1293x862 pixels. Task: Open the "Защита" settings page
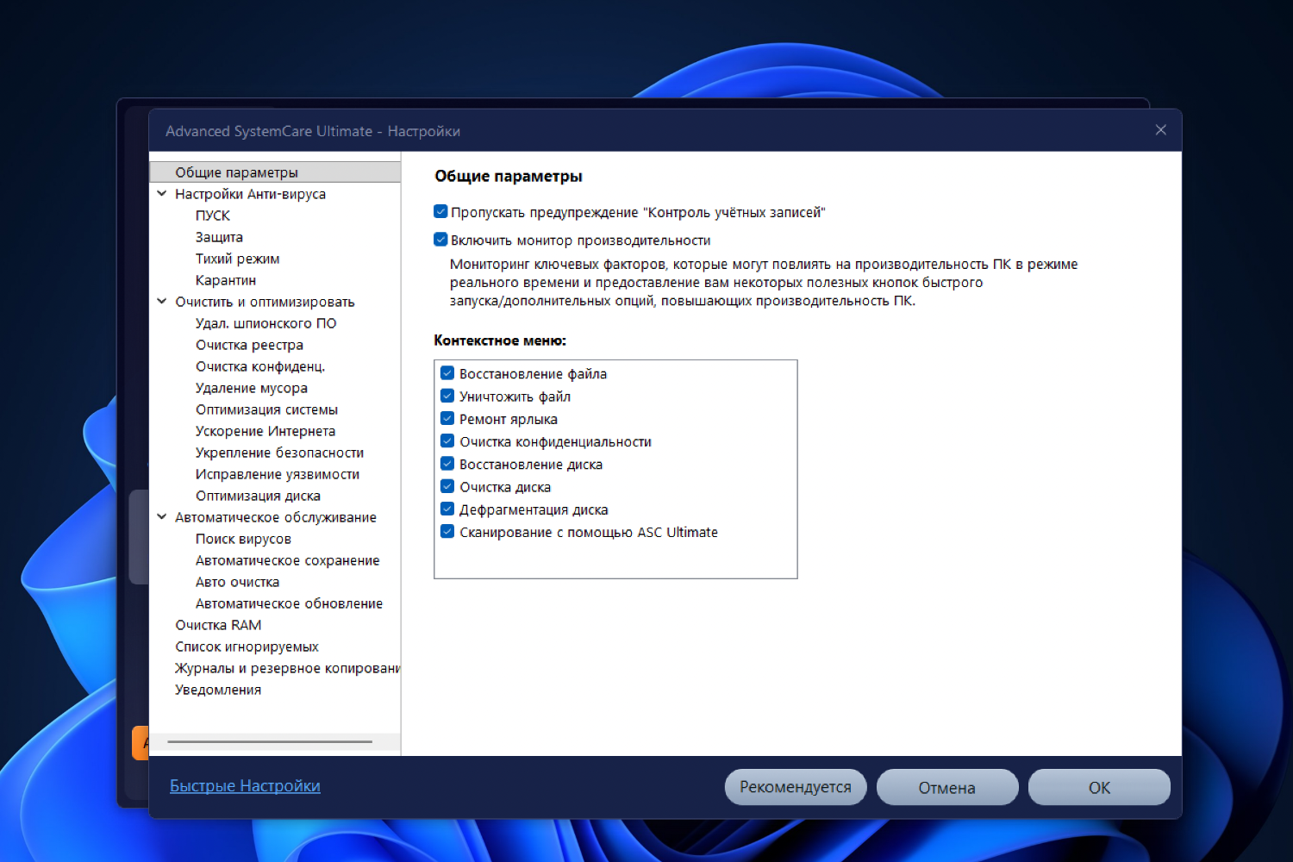(x=219, y=237)
